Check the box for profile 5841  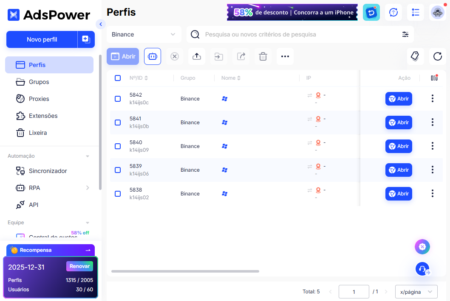[x=118, y=122]
